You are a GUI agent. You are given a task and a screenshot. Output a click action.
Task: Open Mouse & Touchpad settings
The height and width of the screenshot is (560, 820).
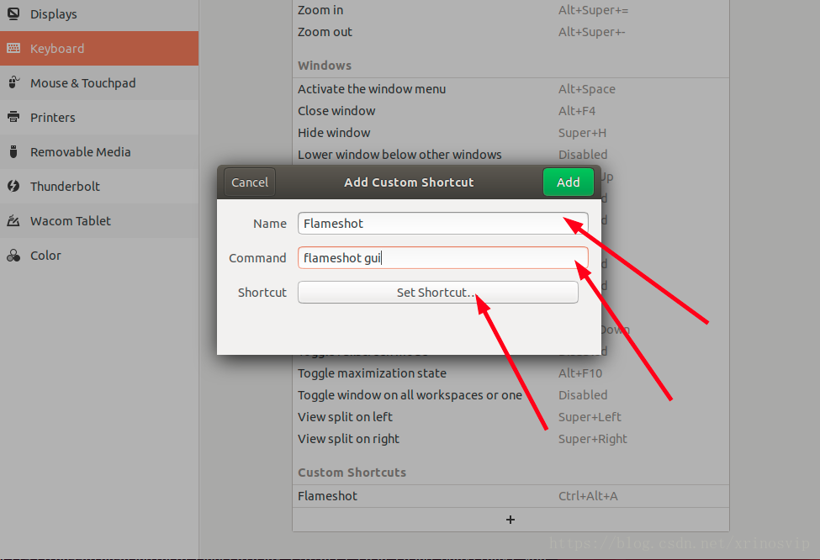(99, 82)
